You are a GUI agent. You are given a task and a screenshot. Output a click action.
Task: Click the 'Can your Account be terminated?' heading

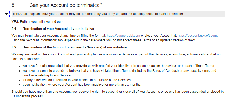pyautogui.click(x=66, y=5)
